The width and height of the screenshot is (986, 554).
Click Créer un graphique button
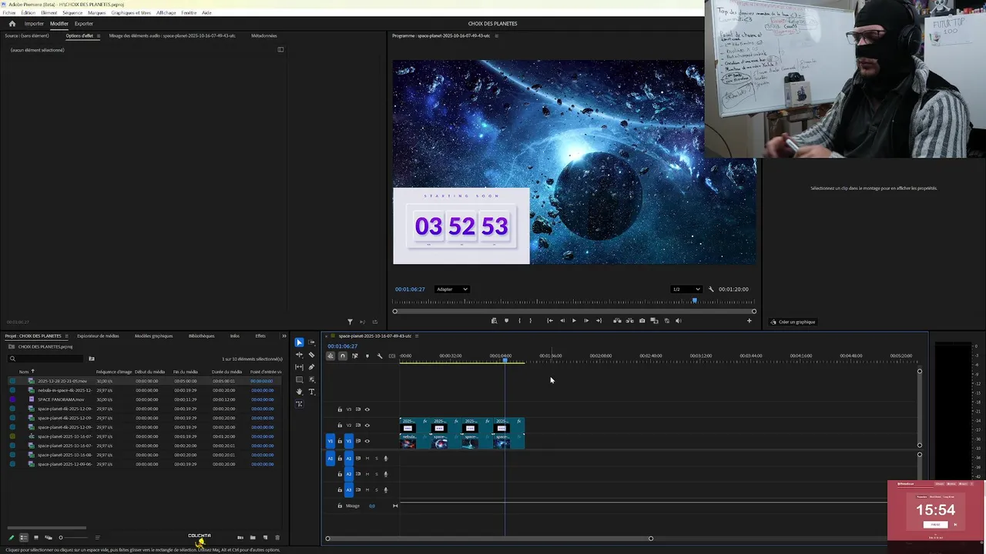click(x=793, y=322)
